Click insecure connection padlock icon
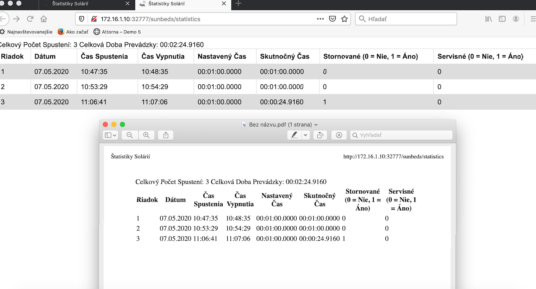 pos(93,19)
